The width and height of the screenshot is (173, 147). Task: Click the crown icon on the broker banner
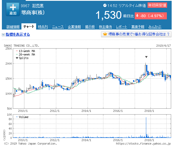point(105,34)
